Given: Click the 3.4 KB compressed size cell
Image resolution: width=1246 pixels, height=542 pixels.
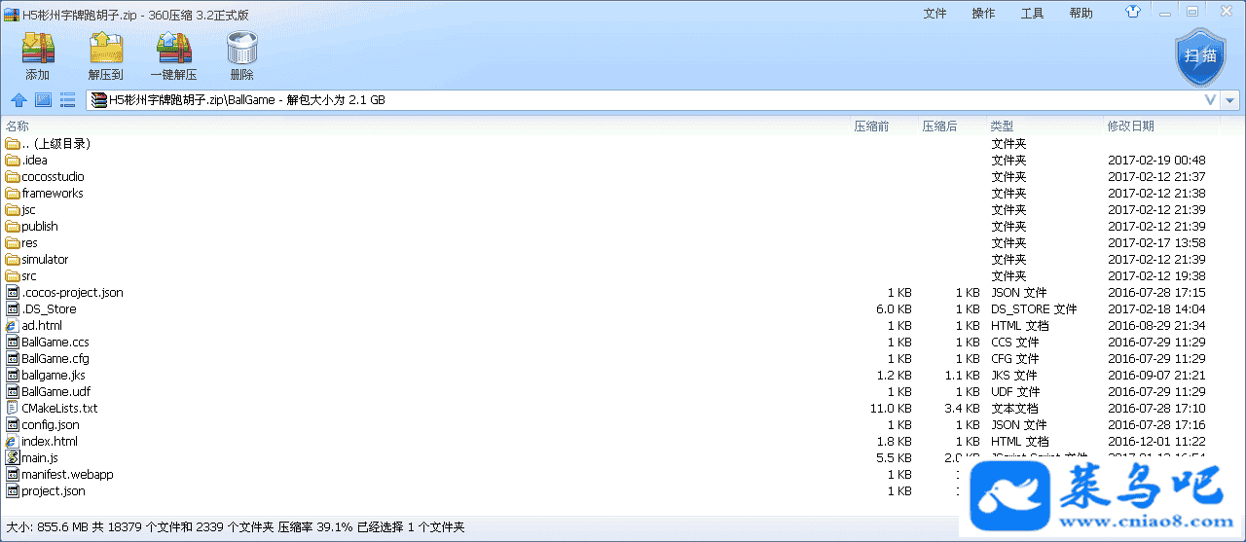Looking at the screenshot, I should (x=962, y=409).
